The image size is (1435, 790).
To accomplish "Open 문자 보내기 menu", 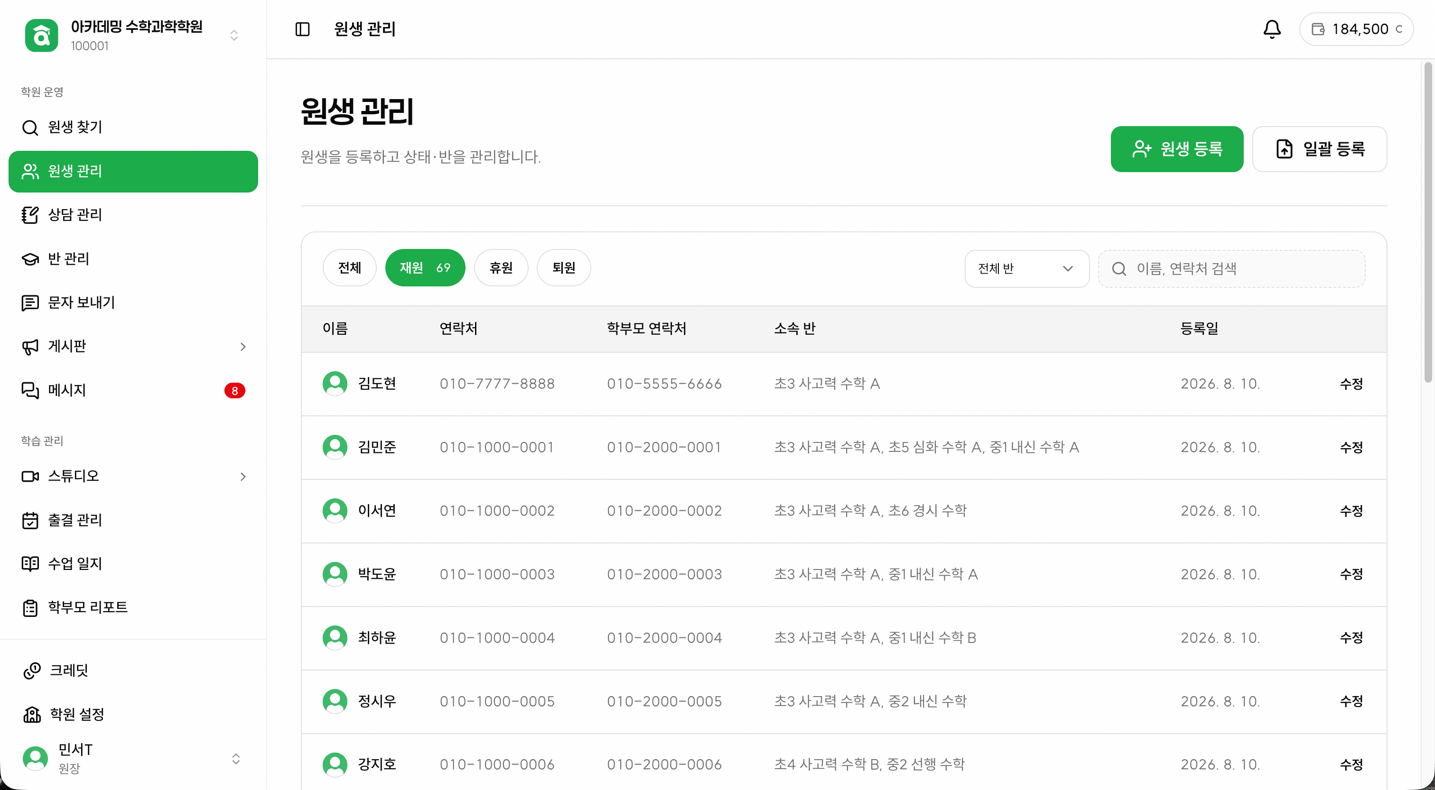I will click(x=133, y=303).
